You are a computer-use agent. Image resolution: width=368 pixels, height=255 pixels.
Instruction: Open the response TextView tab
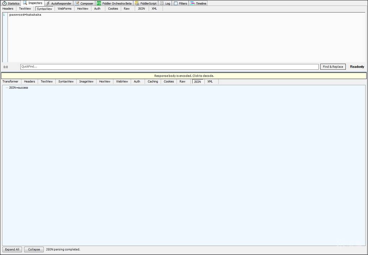pos(46,82)
